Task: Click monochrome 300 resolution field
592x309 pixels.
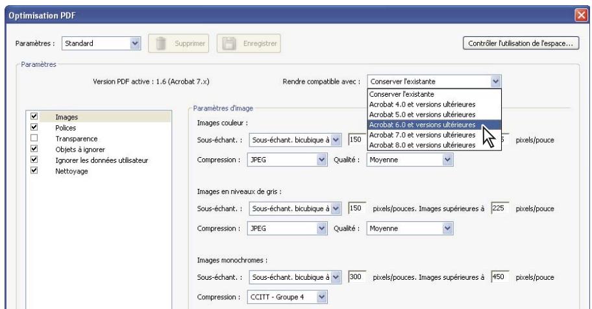Action: 357,277
